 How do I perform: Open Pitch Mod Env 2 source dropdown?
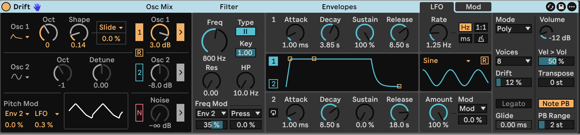(17, 113)
